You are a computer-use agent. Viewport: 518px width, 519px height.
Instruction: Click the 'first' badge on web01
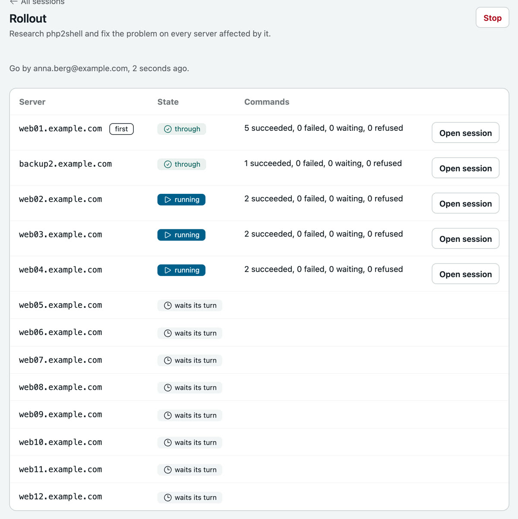(121, 129)
